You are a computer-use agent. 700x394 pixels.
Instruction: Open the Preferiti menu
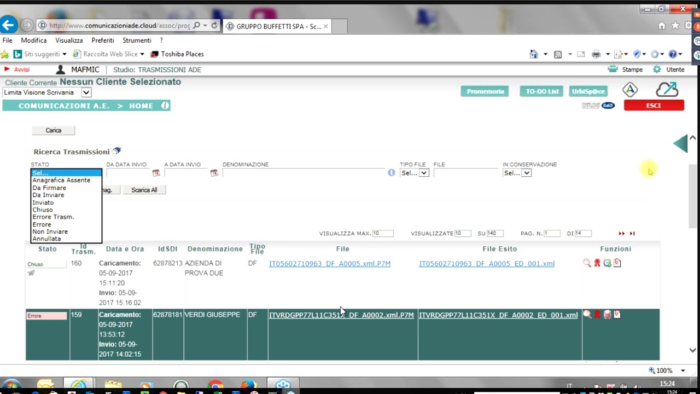click(x=103, y=40)
